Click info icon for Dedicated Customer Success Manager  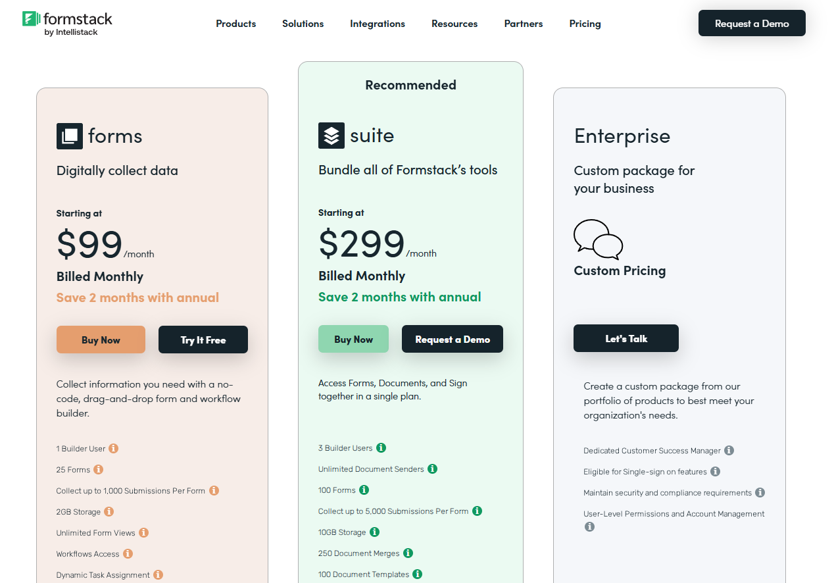pyautogui.click(x=729, y=450)
